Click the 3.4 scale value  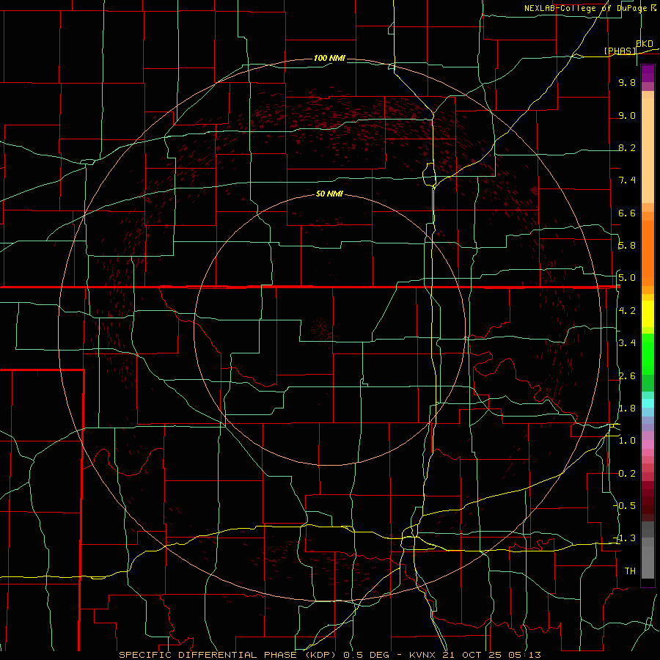point(627,343)
